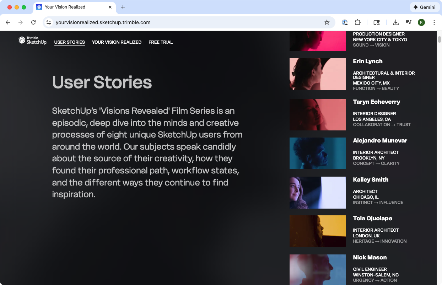Click the 'URGENCY → ACTION' text
The height and width of the screenshot is (285, 442).
(375, 280)
